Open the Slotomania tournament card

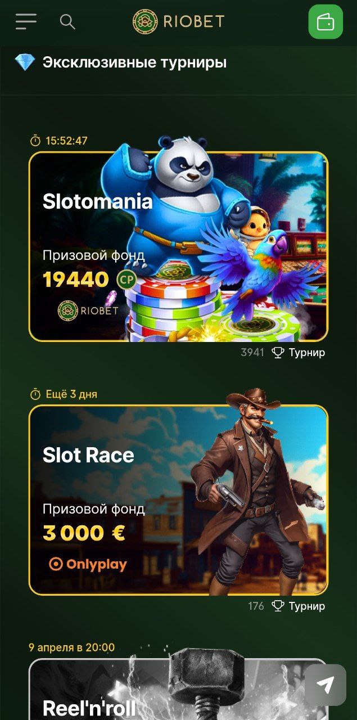click(x=178, y=247)
